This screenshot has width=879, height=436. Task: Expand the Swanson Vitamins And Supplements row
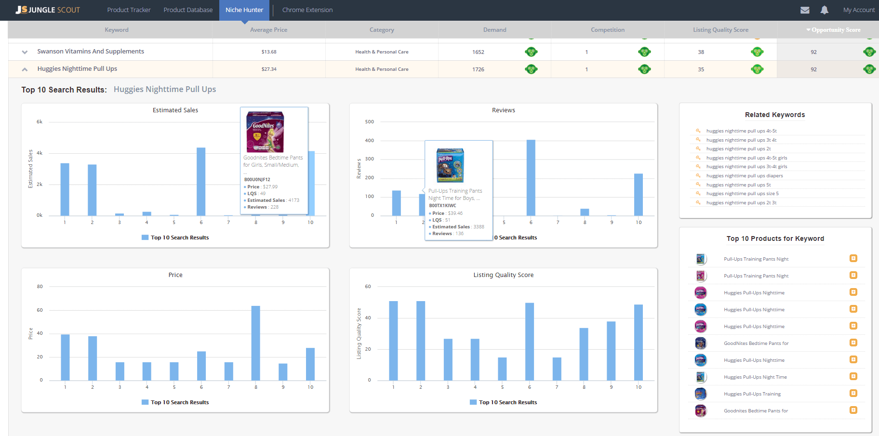[25, 52]
